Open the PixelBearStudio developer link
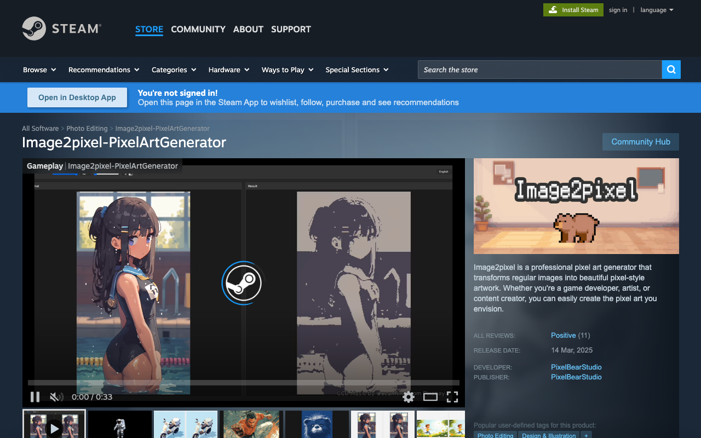Image resolution: width=701 pixels, height=438 pixels. pyautogui.click(x=576, y=367)
